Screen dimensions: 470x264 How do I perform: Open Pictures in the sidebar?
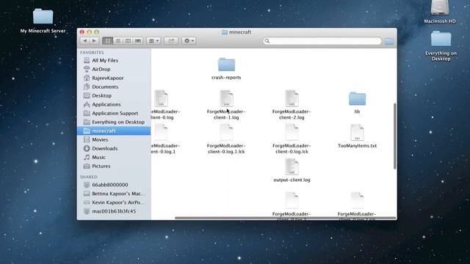(114, 166)
